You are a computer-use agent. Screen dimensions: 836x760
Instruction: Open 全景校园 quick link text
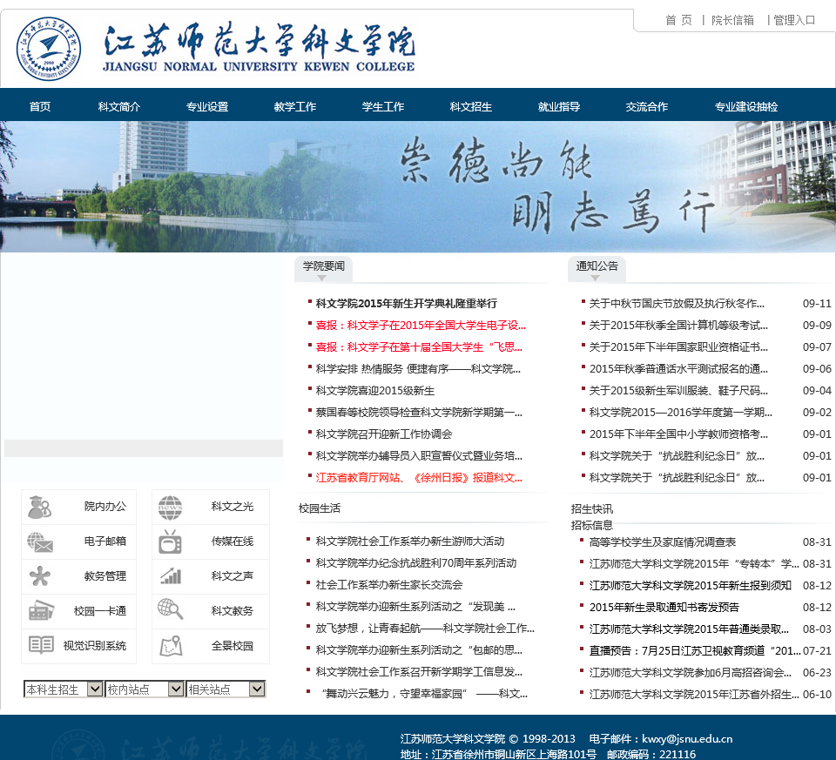[x=232, y=646]
